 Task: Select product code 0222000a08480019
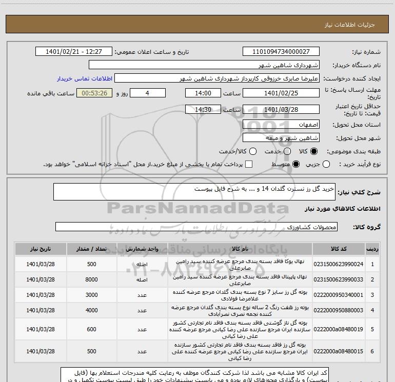339,329
